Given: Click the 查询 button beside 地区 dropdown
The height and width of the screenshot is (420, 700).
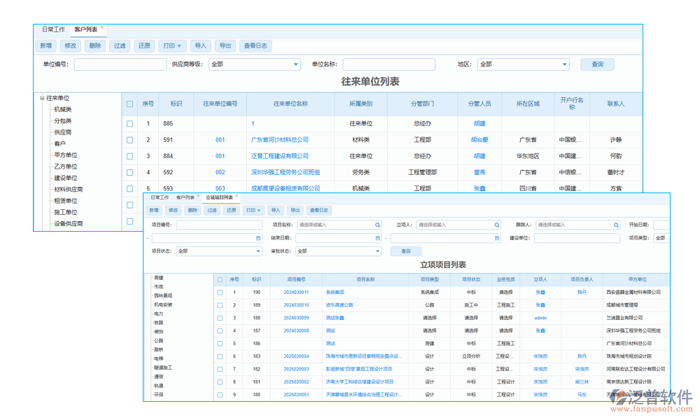Looking at the screenshot, I should [597, 64].
